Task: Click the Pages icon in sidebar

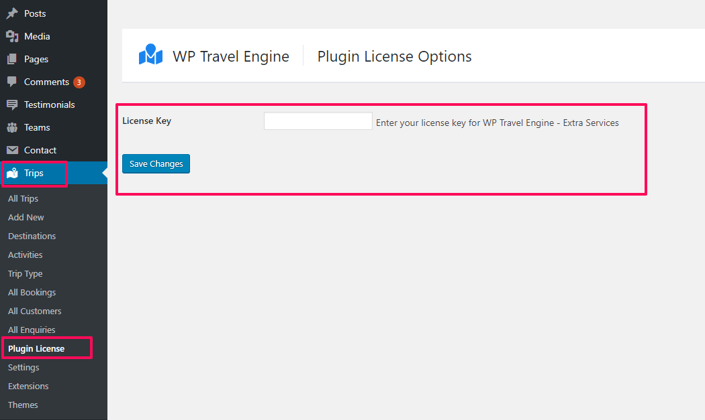Action: 12,59
